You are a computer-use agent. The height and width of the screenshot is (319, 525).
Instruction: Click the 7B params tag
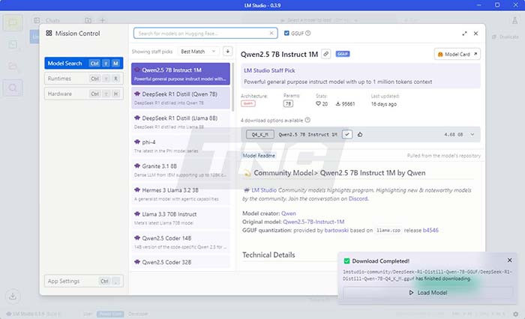(x=288, y=103)
